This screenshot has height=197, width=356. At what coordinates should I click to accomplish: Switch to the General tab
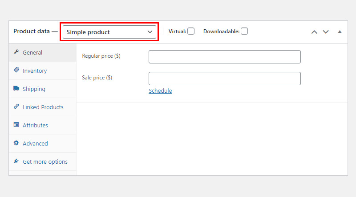(x=43, y=52)
